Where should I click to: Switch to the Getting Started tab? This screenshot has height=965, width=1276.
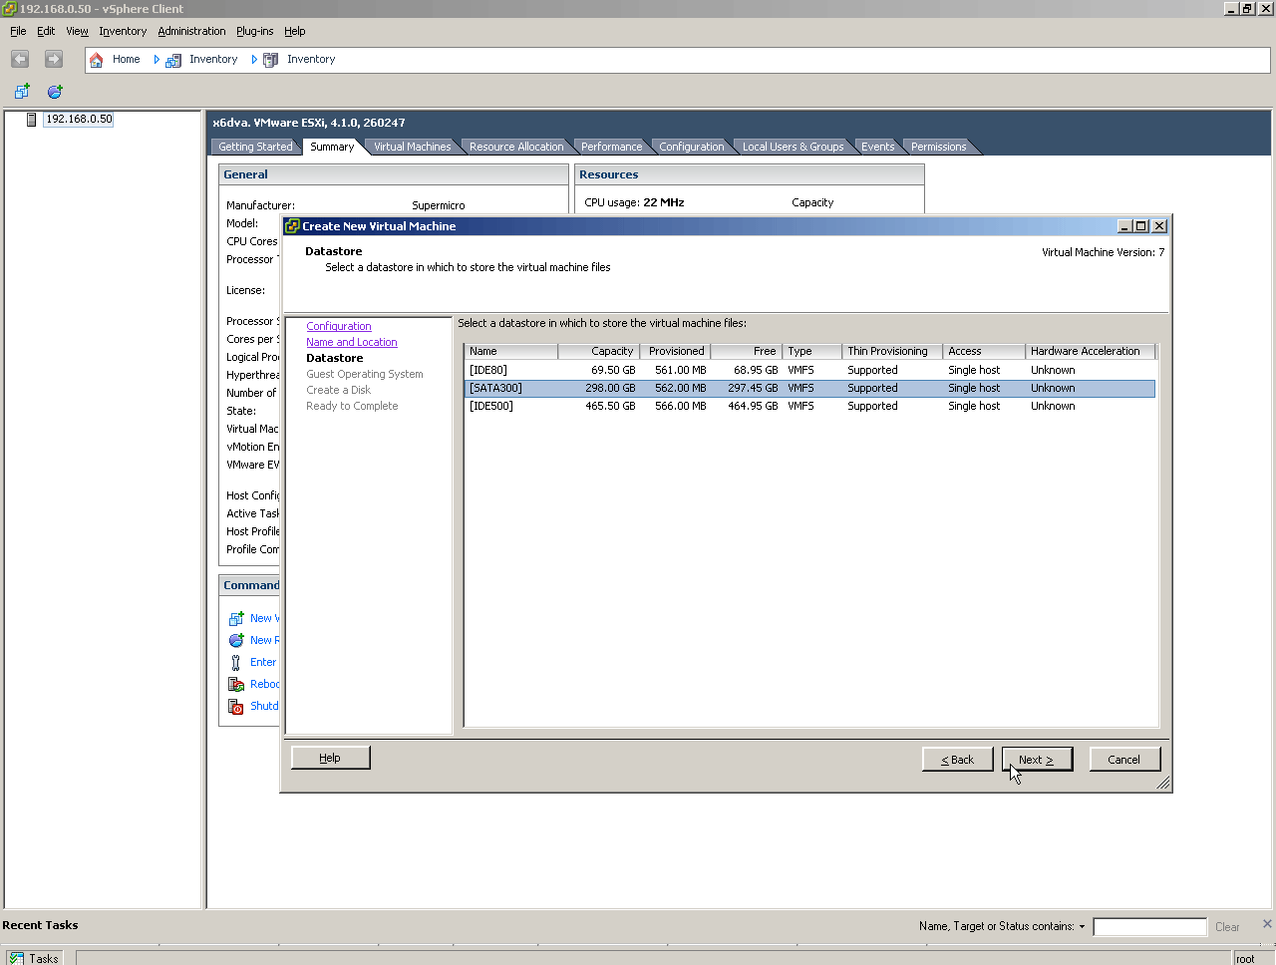point(255,147)
